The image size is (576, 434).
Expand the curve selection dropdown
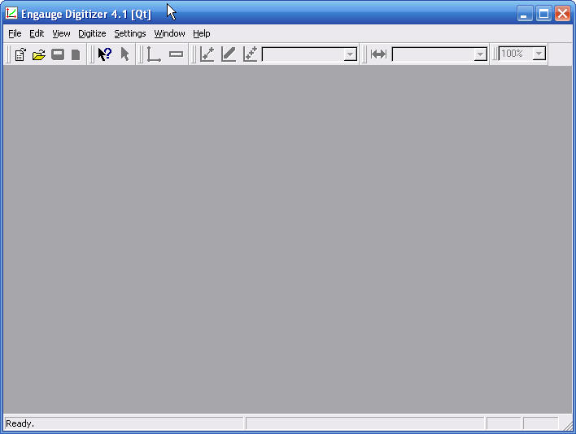coord(350,54)
